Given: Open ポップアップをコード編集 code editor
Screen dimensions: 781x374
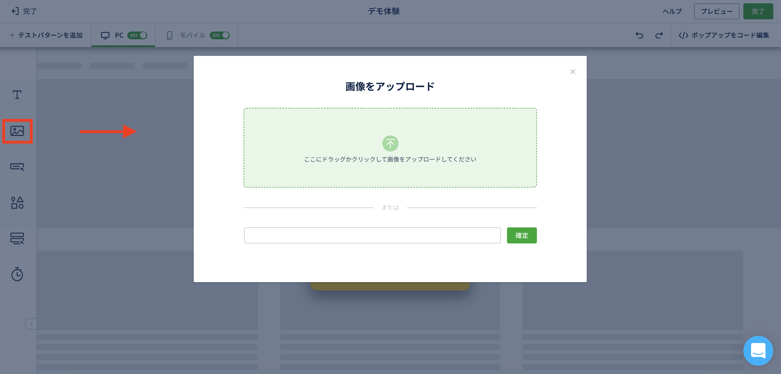Looking at the screenshot, I should pos(724,35).
